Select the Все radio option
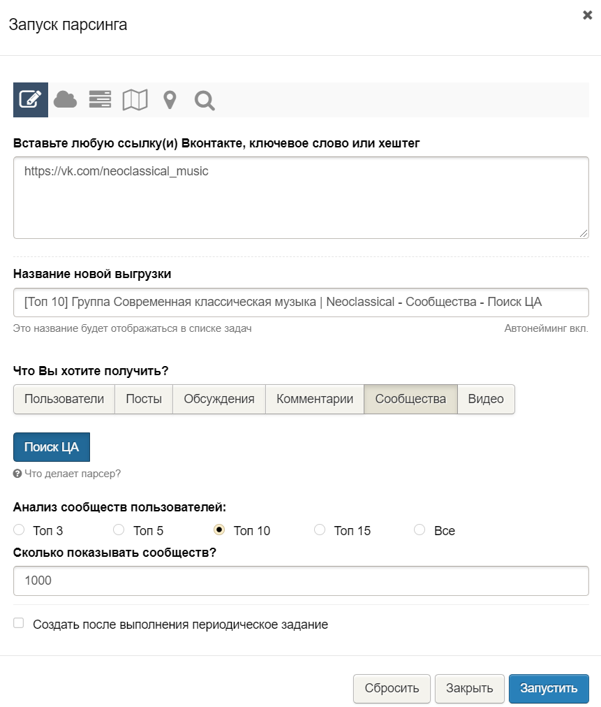601x707 pixels. 420,530
